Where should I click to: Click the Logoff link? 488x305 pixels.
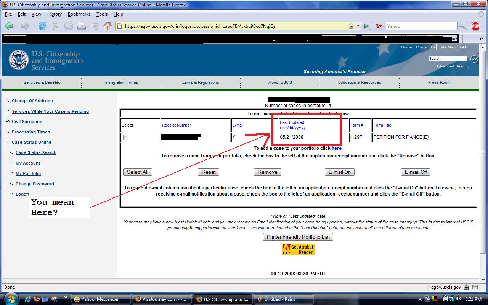pos(22,194)
